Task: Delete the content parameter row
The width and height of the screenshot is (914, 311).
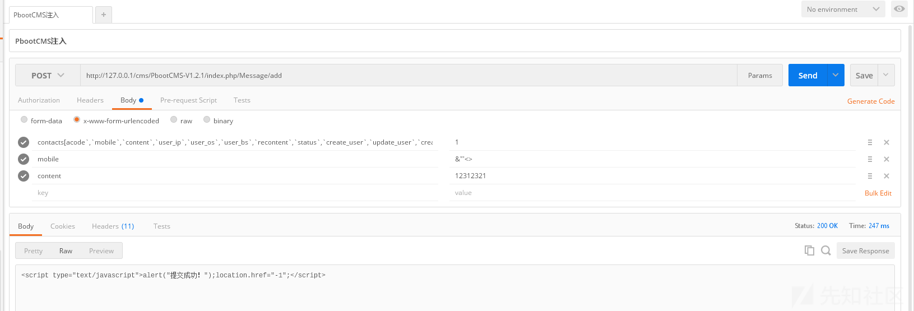Action: click(887, 176)
